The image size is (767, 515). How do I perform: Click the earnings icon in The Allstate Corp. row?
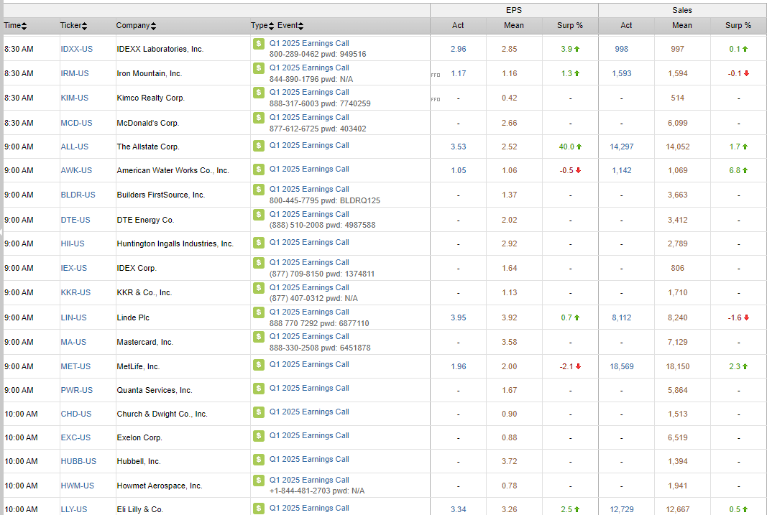click(x=259, y=146)
